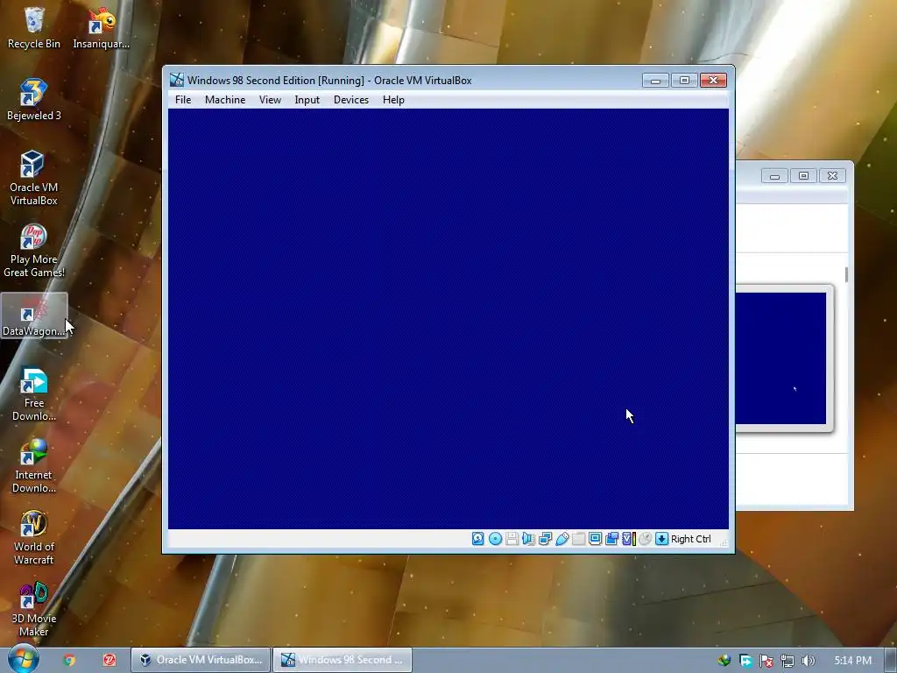Screen dimensions: 897x673
Task: Minimize the background VirtualBox Manager window
Action: [774, 176]
